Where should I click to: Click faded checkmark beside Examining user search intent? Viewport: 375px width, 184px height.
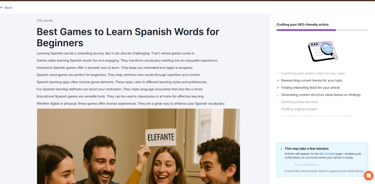click(278, 73)
